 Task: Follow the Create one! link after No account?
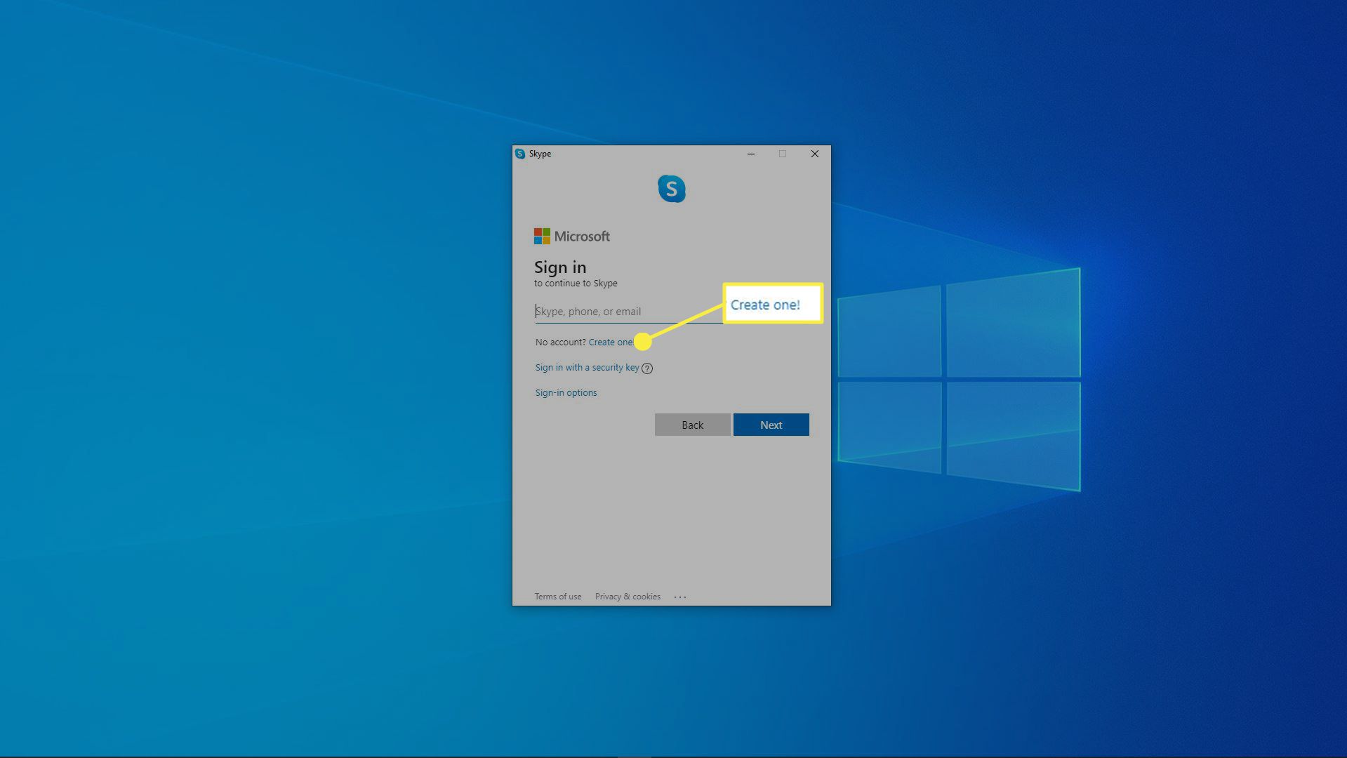(610, 343)
